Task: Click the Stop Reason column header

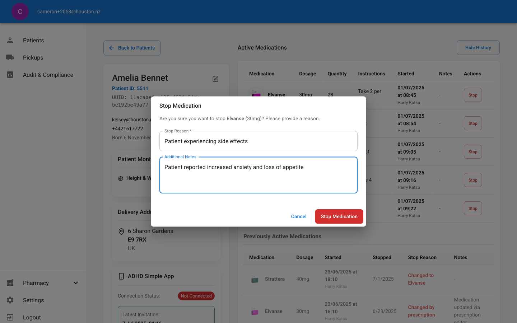Action: [x=422, y=257]
